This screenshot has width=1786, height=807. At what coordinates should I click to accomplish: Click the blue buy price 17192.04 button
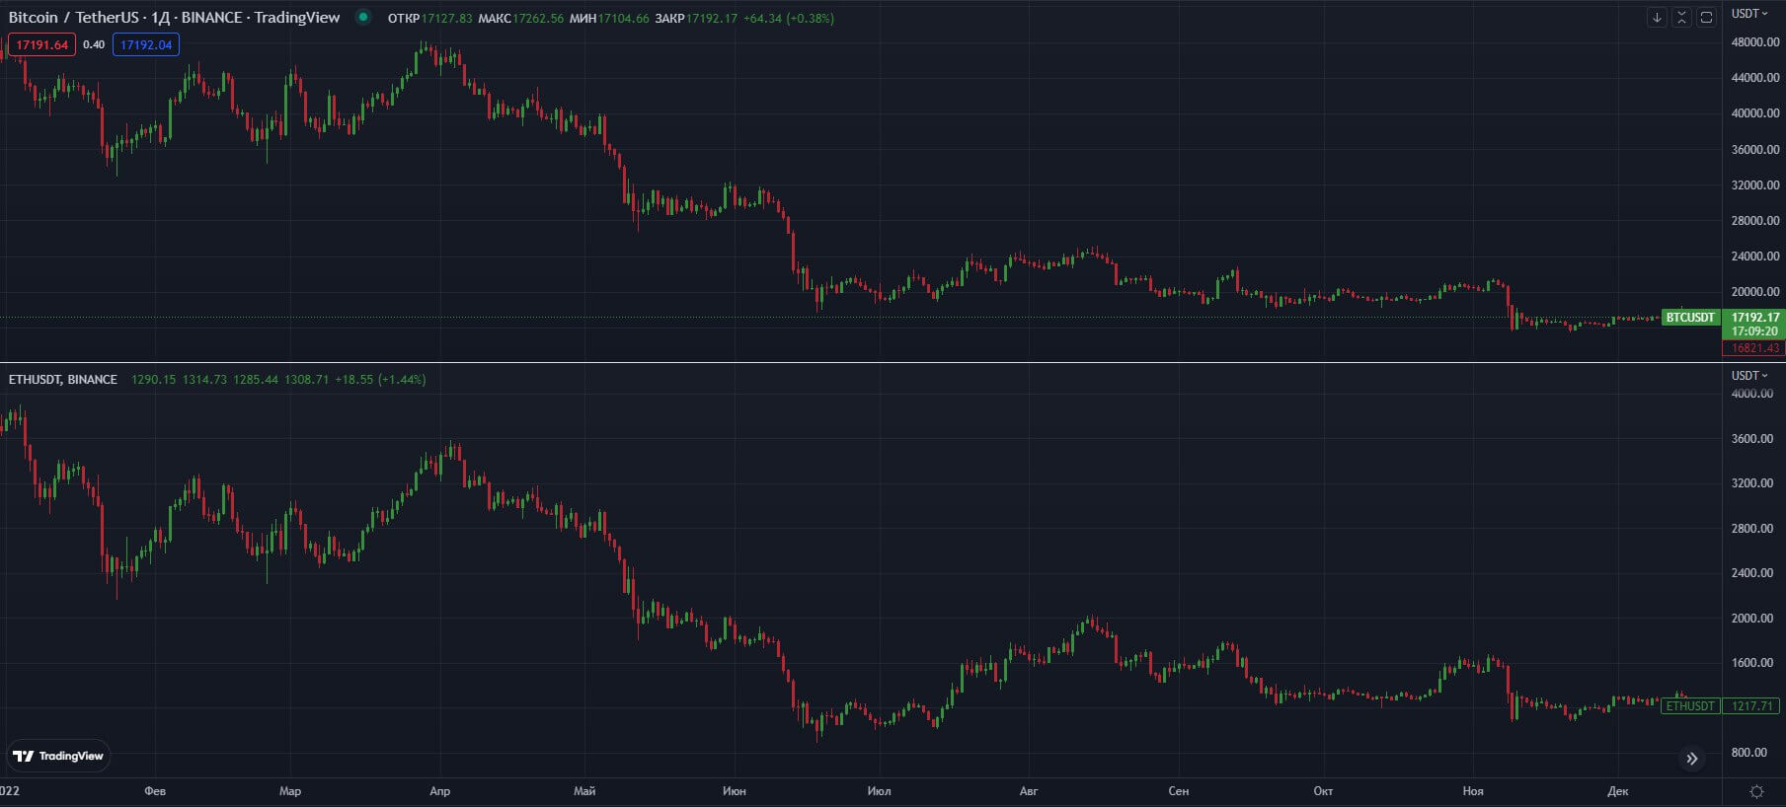[x=146, y=44]
